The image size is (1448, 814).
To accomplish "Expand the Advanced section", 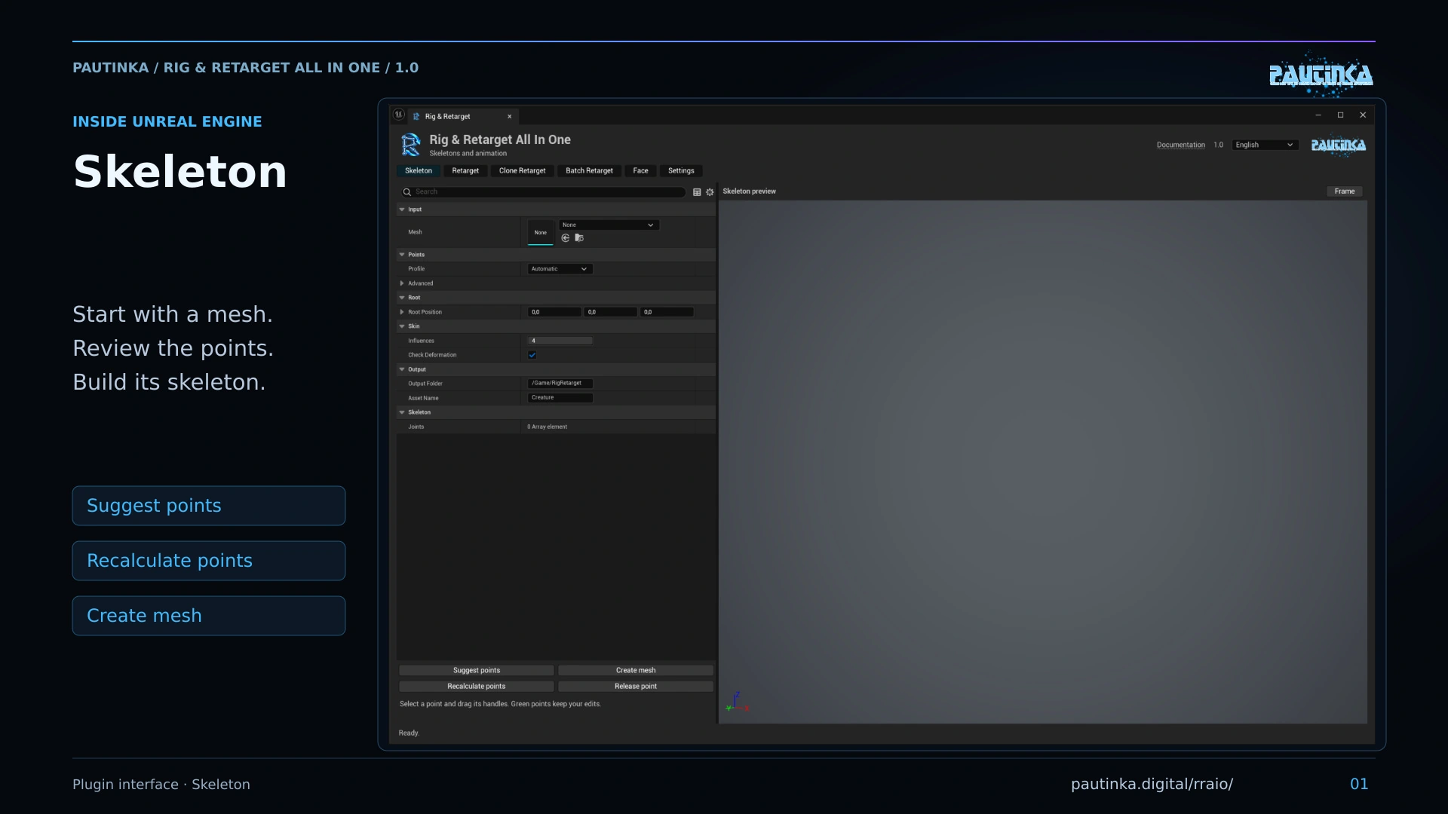I will point(402,283).
